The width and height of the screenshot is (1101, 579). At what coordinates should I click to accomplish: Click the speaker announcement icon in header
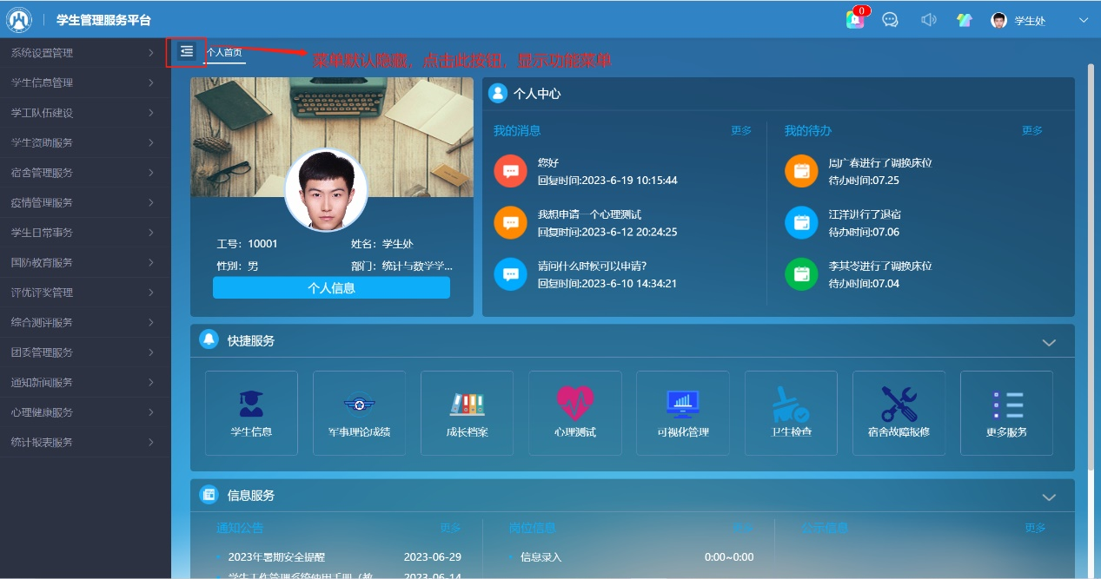point(928,20)
